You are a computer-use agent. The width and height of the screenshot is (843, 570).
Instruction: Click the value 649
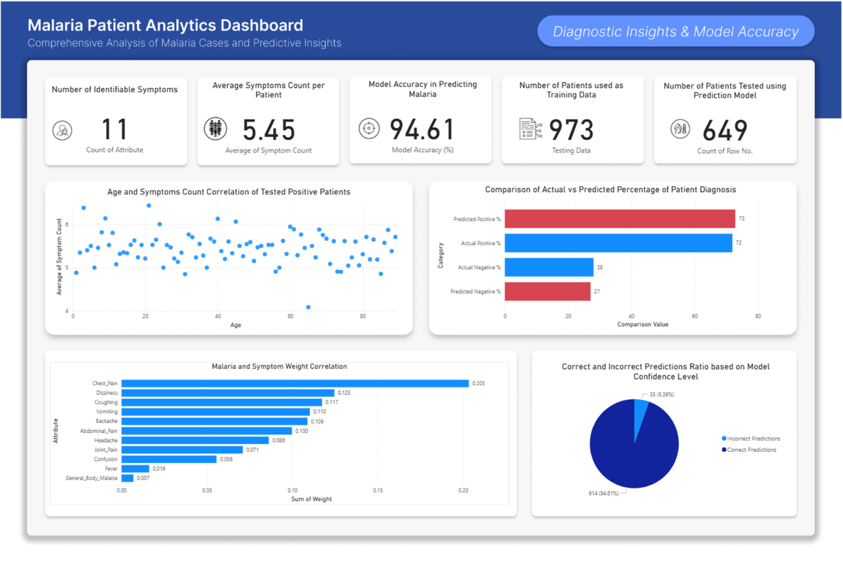(724, 130)
